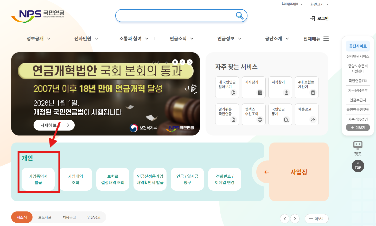Go to next news page arrow
376x226 pixels.
295,219
